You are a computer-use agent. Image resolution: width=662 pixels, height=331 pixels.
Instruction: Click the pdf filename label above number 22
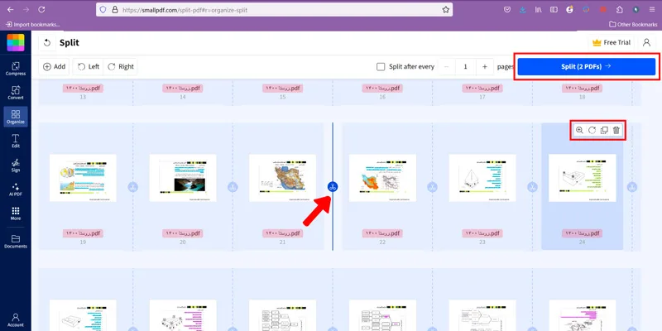pos(382,233)
